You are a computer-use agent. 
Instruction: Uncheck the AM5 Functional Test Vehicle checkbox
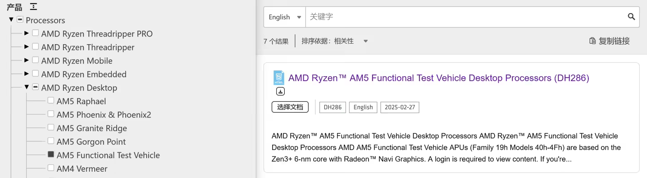[51, 155]
